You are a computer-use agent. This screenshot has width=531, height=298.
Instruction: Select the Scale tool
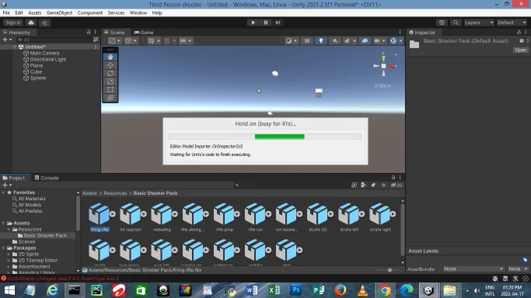(110, 81)
